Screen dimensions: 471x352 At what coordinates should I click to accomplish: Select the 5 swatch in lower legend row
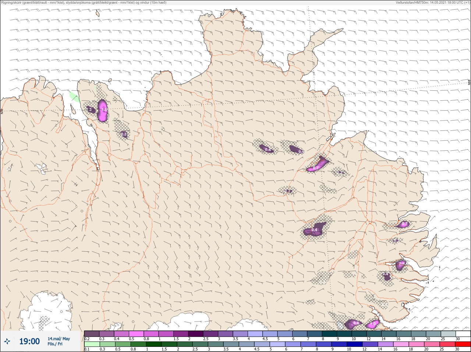(277, 344)
